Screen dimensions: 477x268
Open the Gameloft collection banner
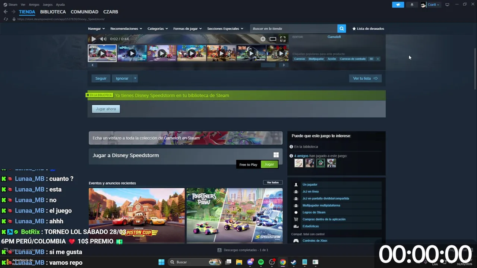pos(186,138)
